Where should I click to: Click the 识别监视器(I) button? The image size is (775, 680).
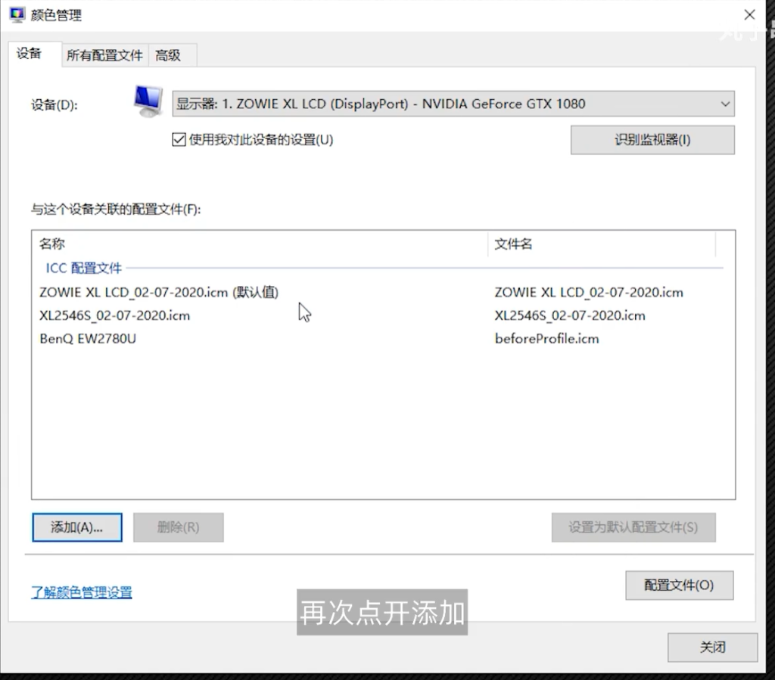[x=652, y=140]
